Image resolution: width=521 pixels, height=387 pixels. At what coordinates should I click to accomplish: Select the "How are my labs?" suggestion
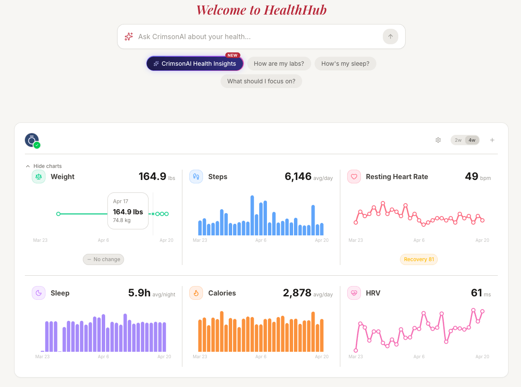click(279, 64)
